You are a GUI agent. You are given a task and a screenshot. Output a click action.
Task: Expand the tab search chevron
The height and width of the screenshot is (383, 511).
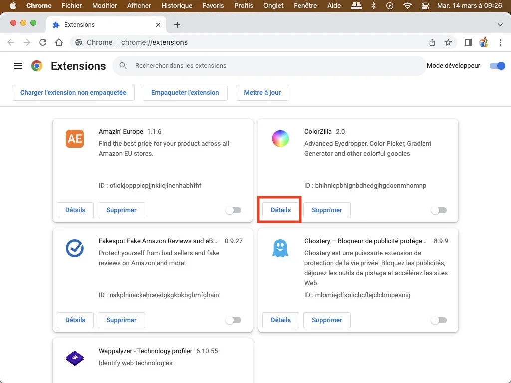500,25
